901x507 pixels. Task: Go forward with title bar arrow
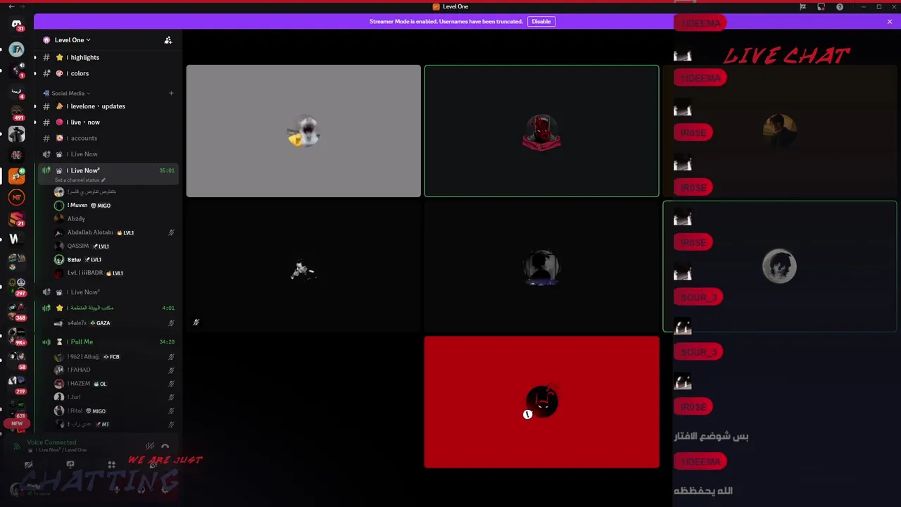click(23, 6)
